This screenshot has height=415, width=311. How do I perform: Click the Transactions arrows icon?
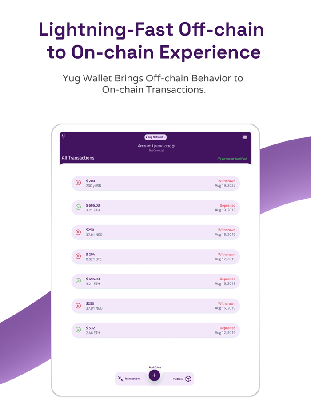pos(120,378)
